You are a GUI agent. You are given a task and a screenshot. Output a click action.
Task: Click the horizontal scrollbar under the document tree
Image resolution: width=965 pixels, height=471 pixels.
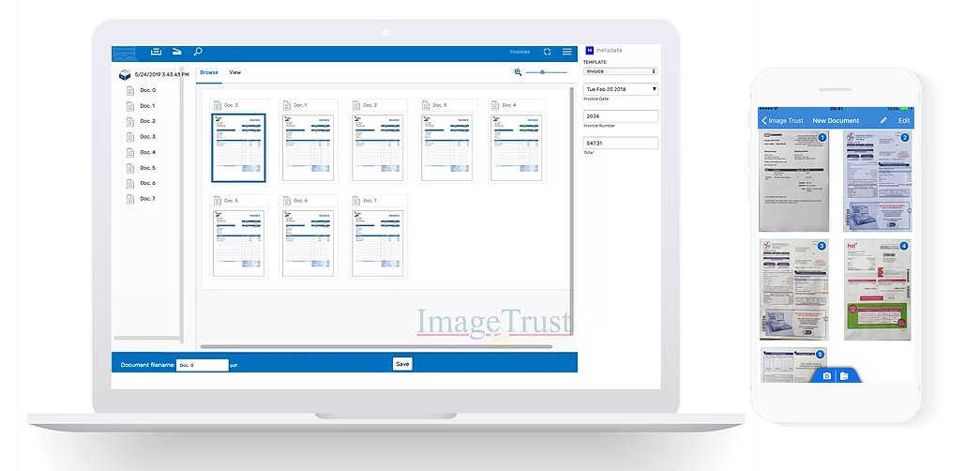click(x=146, y=338)
